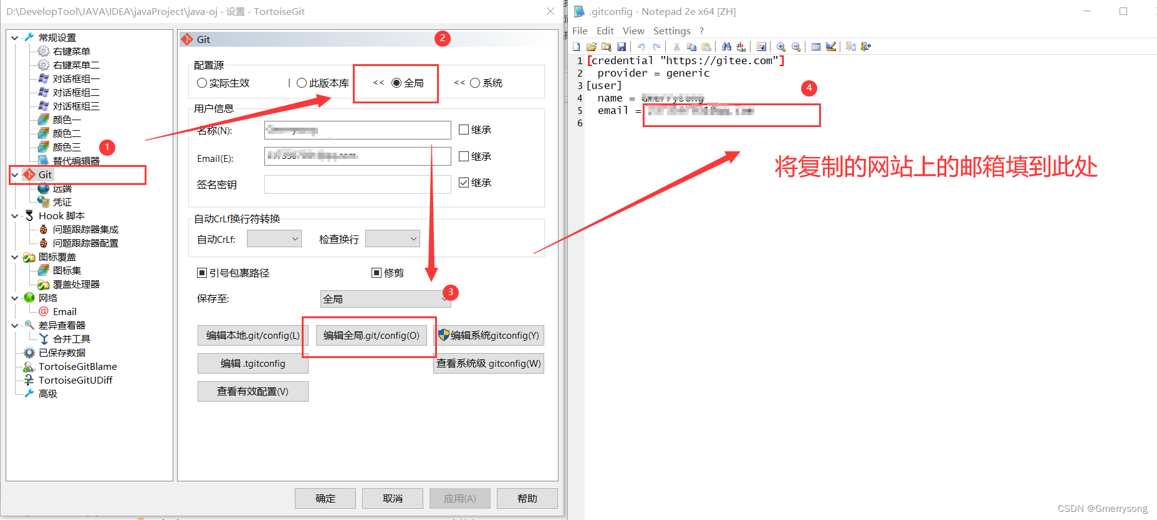This screenshot has width=1157, height=520.
Task: Click the Customize Schemes icon in Notepad2
Action: click(x=831, y=47)
